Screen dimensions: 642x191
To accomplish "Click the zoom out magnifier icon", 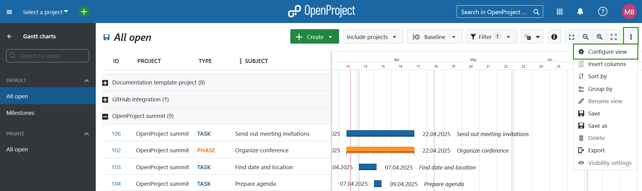I will pos(586,37).
